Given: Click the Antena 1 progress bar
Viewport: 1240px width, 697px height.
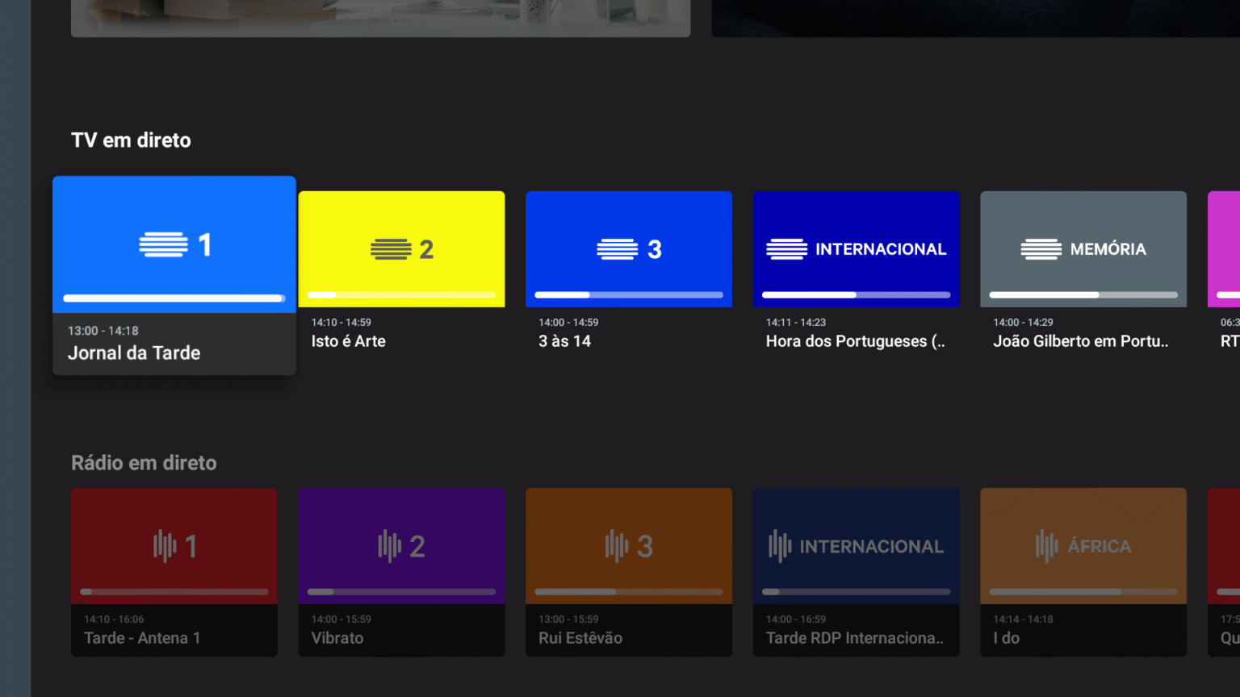Looking at the screenshot, I should (174, 591).
